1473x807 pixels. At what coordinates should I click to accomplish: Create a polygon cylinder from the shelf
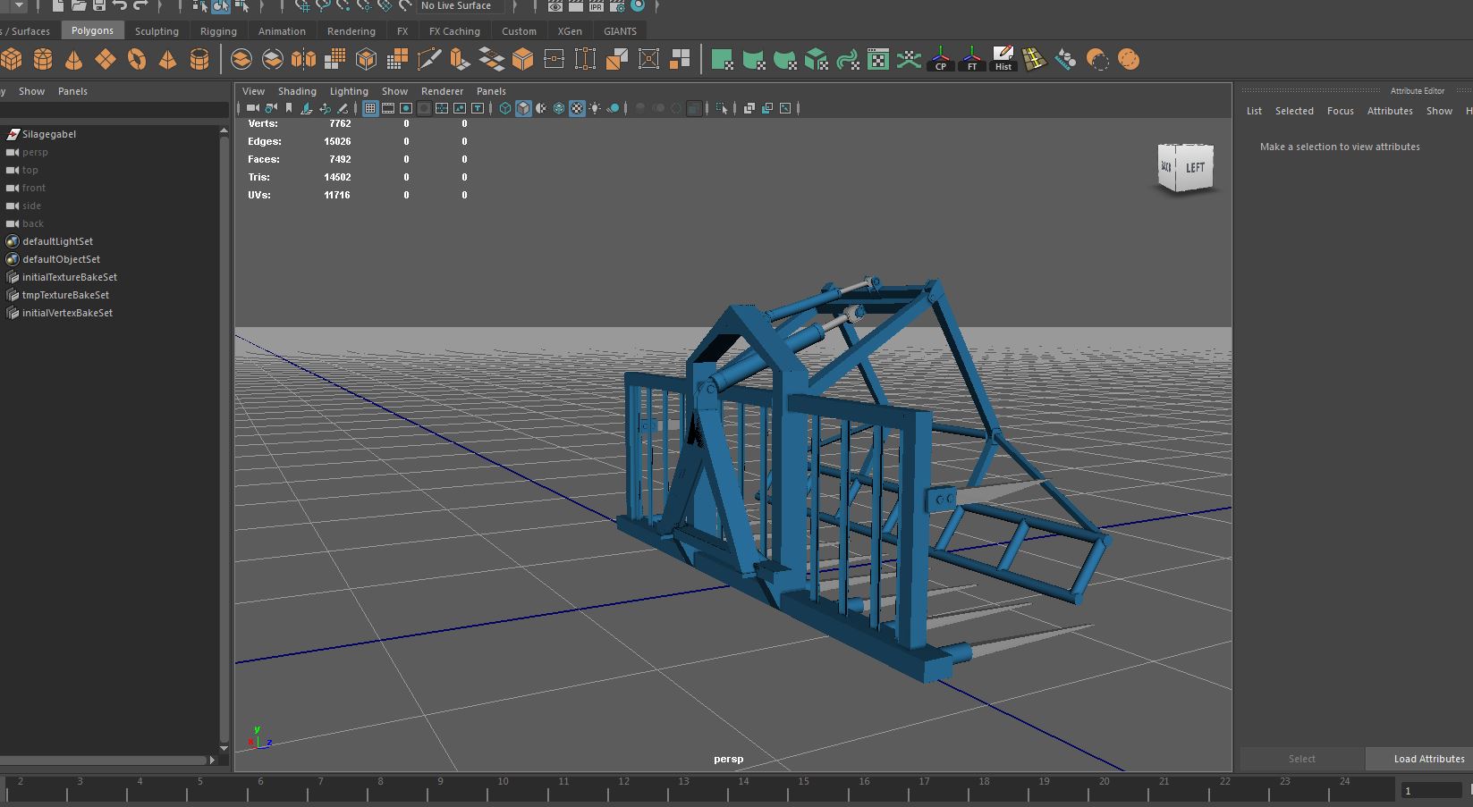(x=43, y=60)
